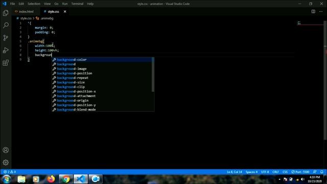Click .animebg in the breadcrumb
The width and height of the screenshot is (327, 184).
(46, 18)
